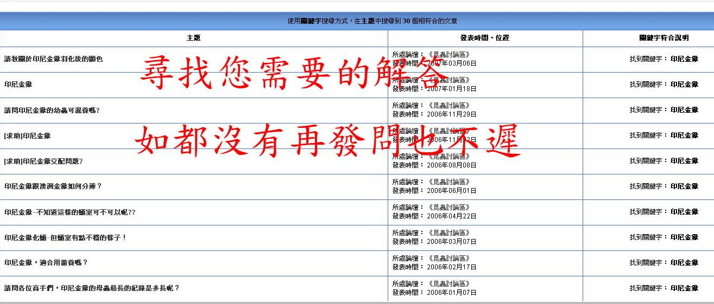Open the [求助]印尼金鍬 topic without 交配問題
This screenshot has height=304, width=714.
point(27,135)
